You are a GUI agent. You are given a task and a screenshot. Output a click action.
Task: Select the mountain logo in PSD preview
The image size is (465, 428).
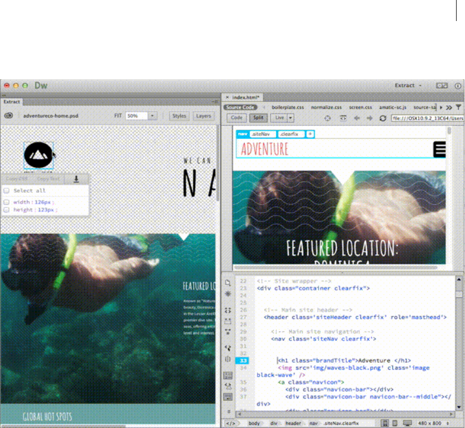click(x=38, y=155)
